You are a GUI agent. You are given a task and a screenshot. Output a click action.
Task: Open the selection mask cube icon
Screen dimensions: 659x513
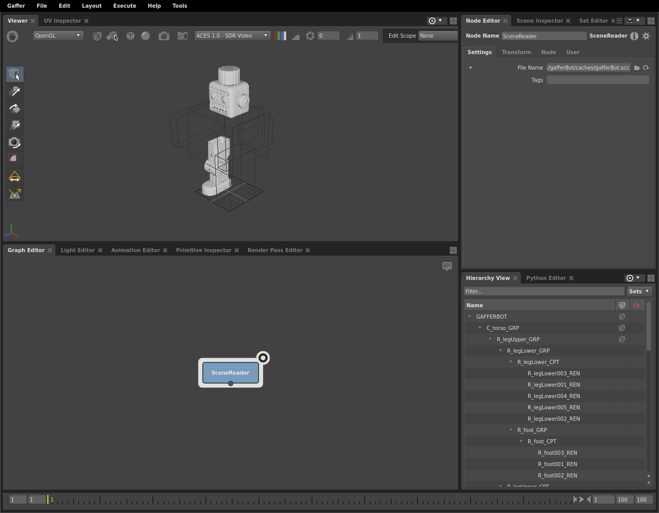[x=97, y=36]
